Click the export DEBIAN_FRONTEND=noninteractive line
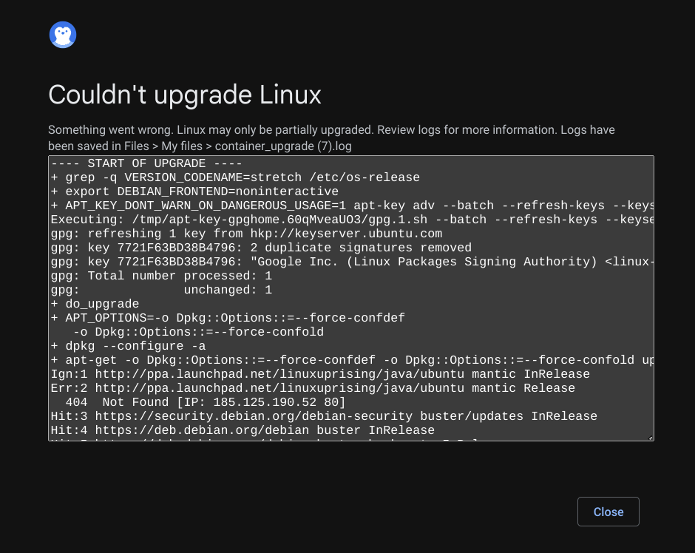Image resolution: width=695 pixels, height=553 pixels. 194,191
